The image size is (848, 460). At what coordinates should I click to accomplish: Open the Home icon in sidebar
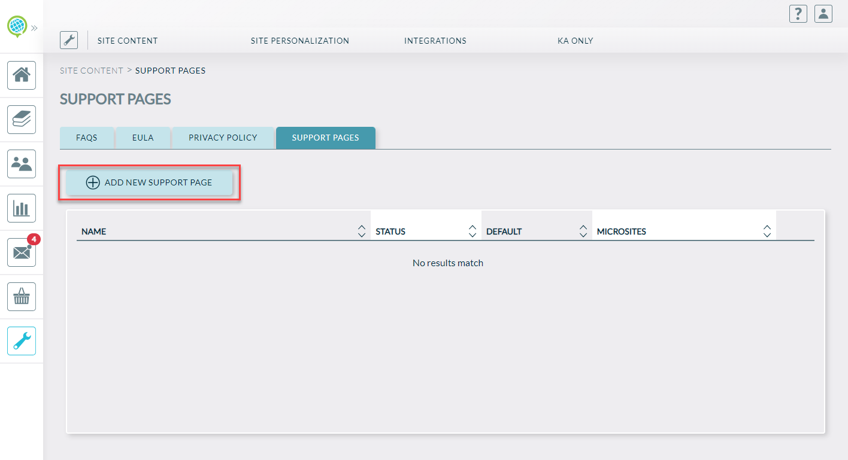[x=22, y=75]
